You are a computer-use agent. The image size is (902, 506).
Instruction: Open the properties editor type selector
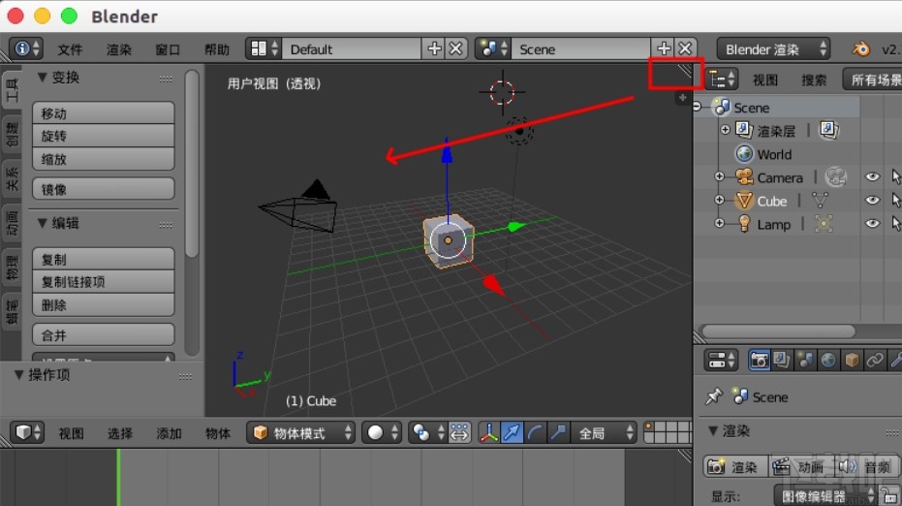722,361
